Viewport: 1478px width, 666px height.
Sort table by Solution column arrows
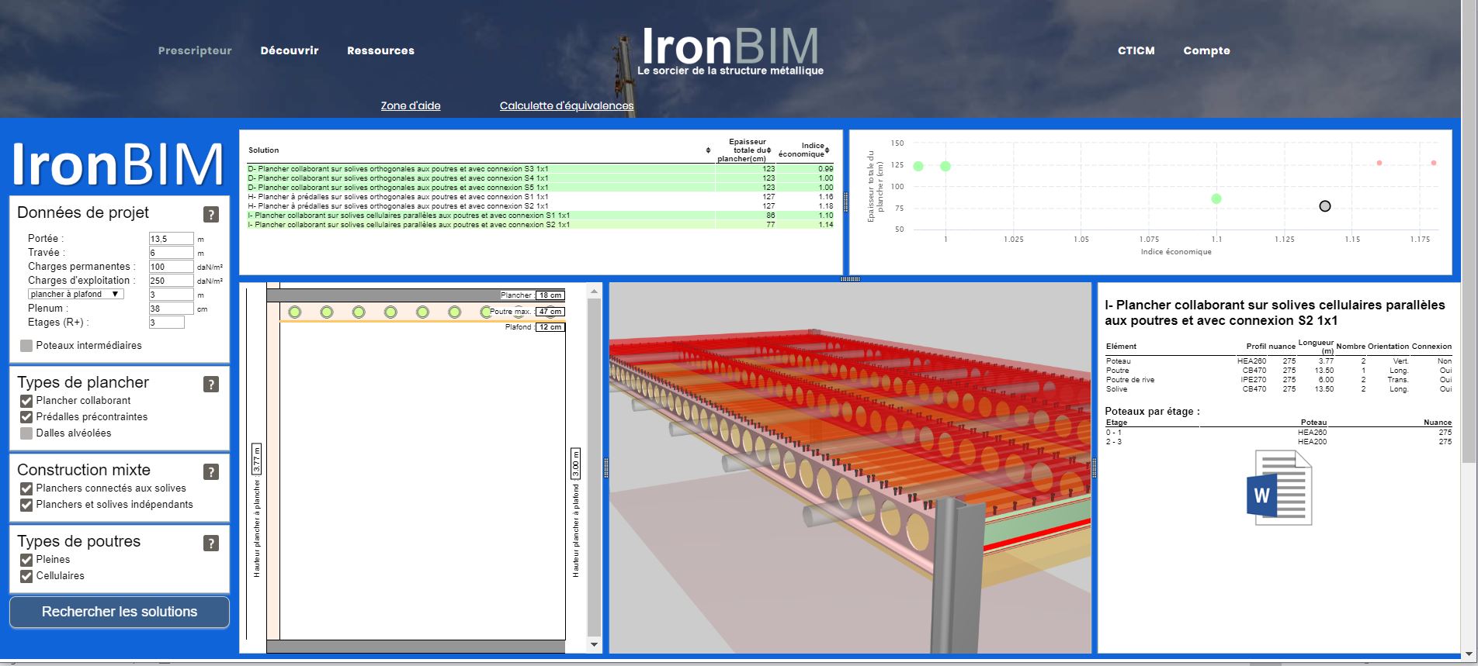tap(708, 150)
